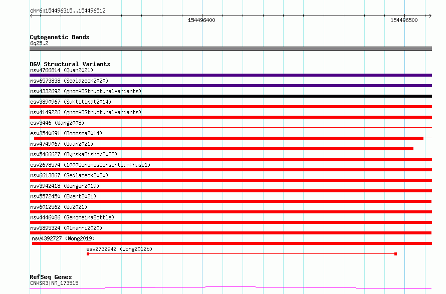The image size is (446, 294).
Task: Click the red nsv5895324 variant bar
Action: tap(231, 233)
